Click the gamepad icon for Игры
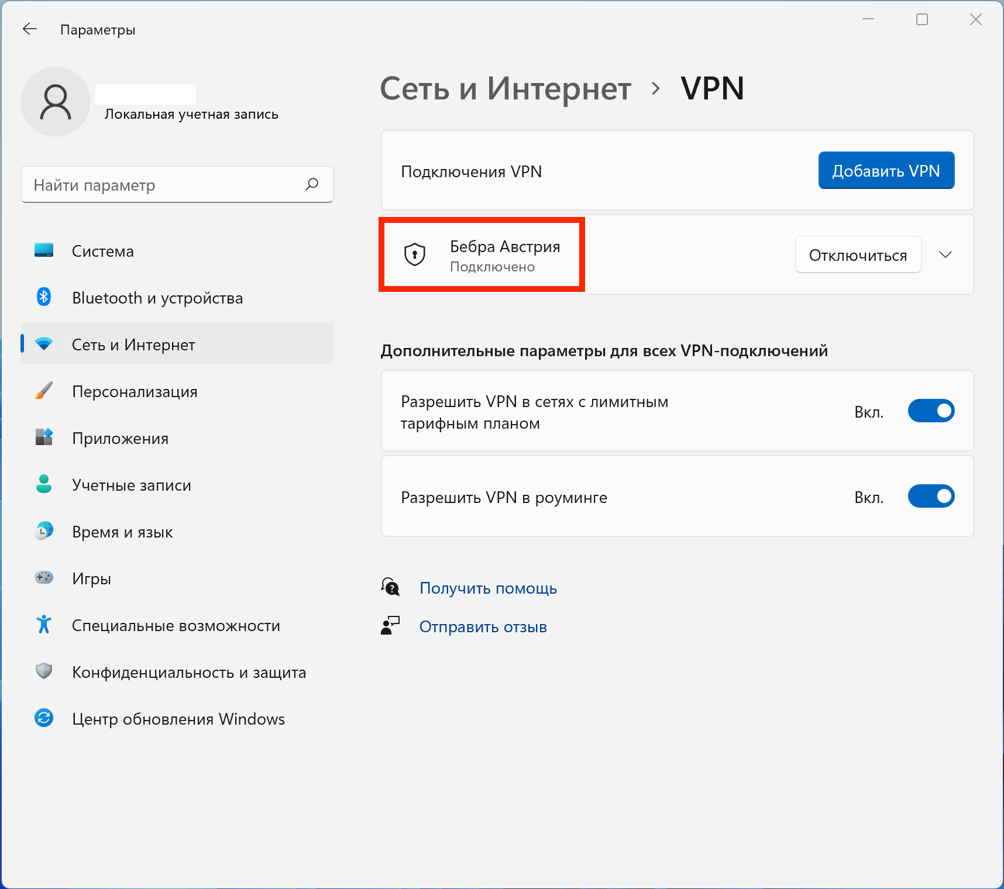This screenshot has width=1004, height=889. (44, 578)
